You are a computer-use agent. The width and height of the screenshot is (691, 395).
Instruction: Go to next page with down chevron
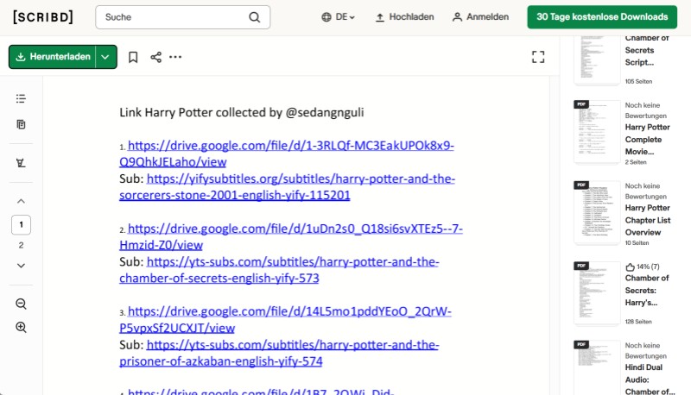(x=21, y=266)
